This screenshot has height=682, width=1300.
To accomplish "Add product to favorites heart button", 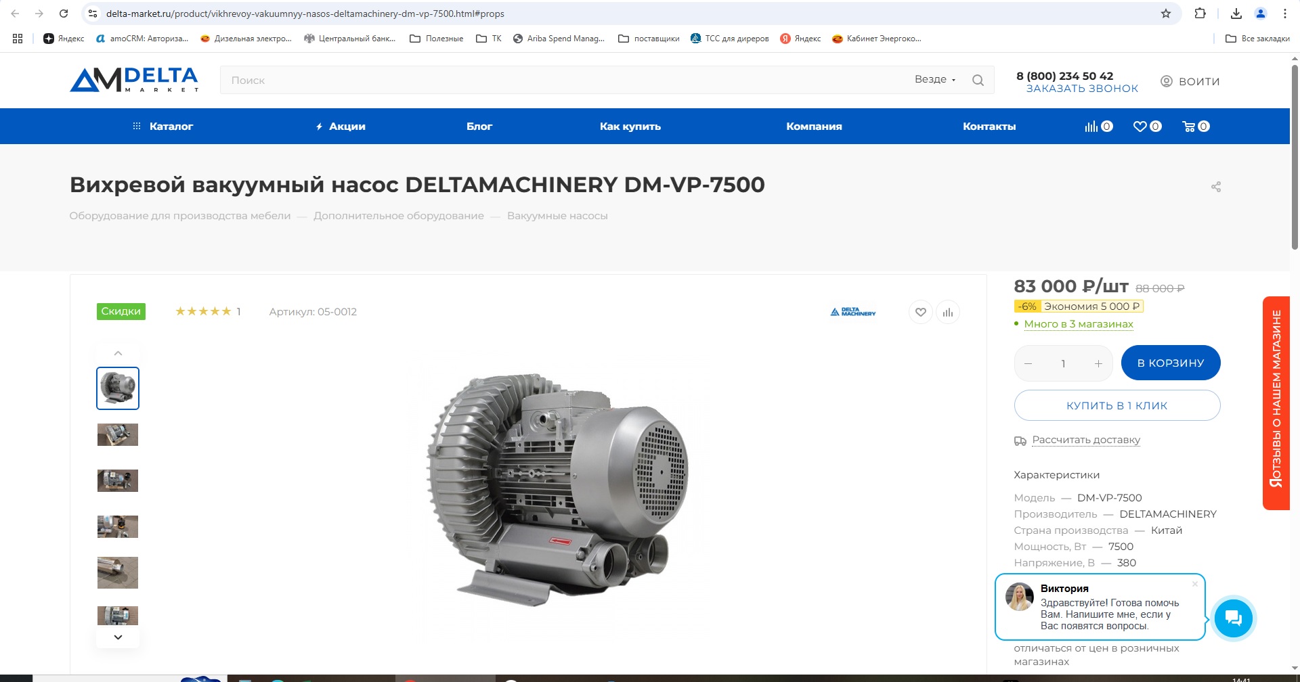I will [921, 312].
